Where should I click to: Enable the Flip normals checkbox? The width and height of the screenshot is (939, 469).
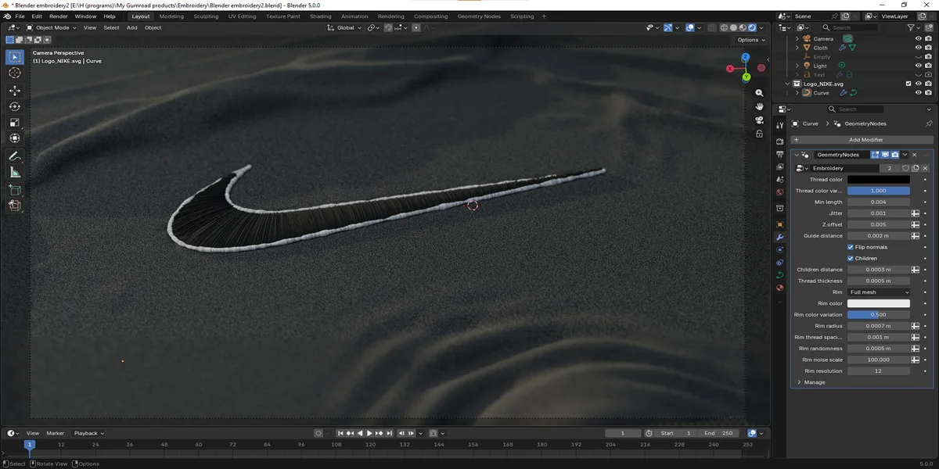click(x=850, y=246)
